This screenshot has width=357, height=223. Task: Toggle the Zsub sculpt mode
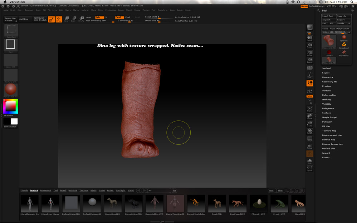pos(128,17)
